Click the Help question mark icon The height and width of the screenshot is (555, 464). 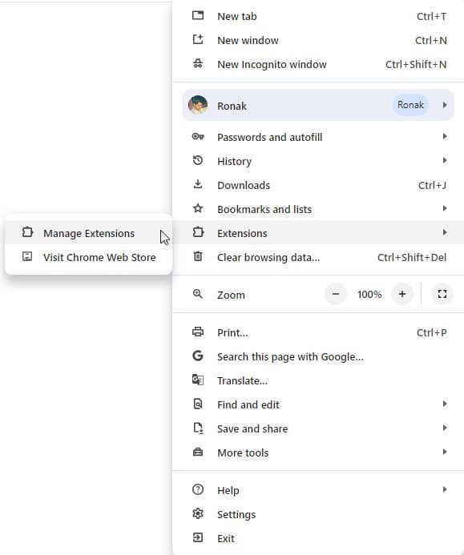(198, 489)
